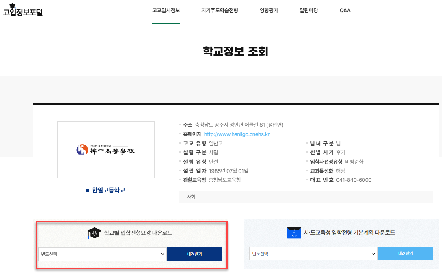Viewport: 442px width, 274px height.
Task: Click blue download arrow icon above 시·도교육청 section
Action: coord(294,232)
